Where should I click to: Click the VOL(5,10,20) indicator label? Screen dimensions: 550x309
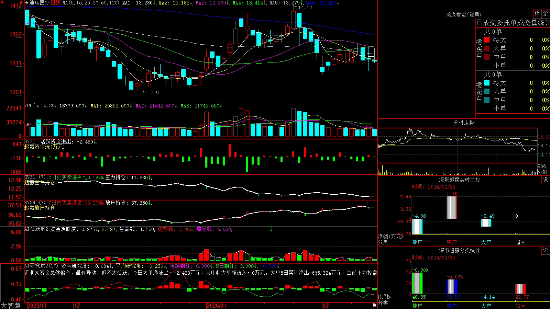pos(40,106)
